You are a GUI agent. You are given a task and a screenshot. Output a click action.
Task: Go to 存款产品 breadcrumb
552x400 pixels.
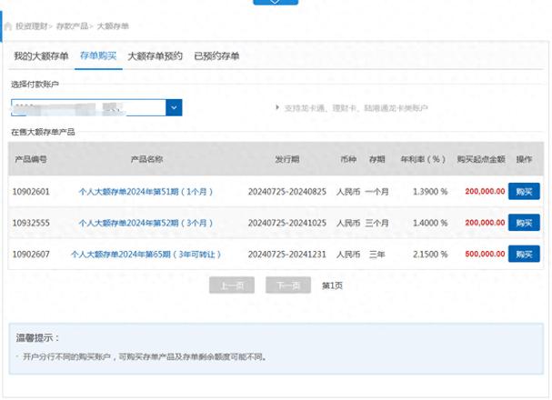click(72, 26)
